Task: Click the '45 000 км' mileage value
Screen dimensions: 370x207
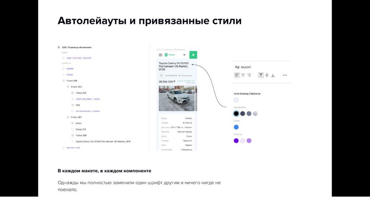Action: (188, 123)
